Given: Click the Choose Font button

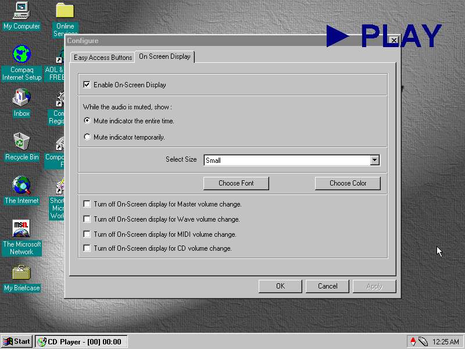Looking at the screenshot, I should pyautogui.click(x=236, y=183).
